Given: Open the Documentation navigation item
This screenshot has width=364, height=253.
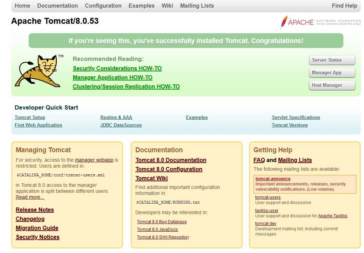Looking at the screenshot, I should click(58, 6).
